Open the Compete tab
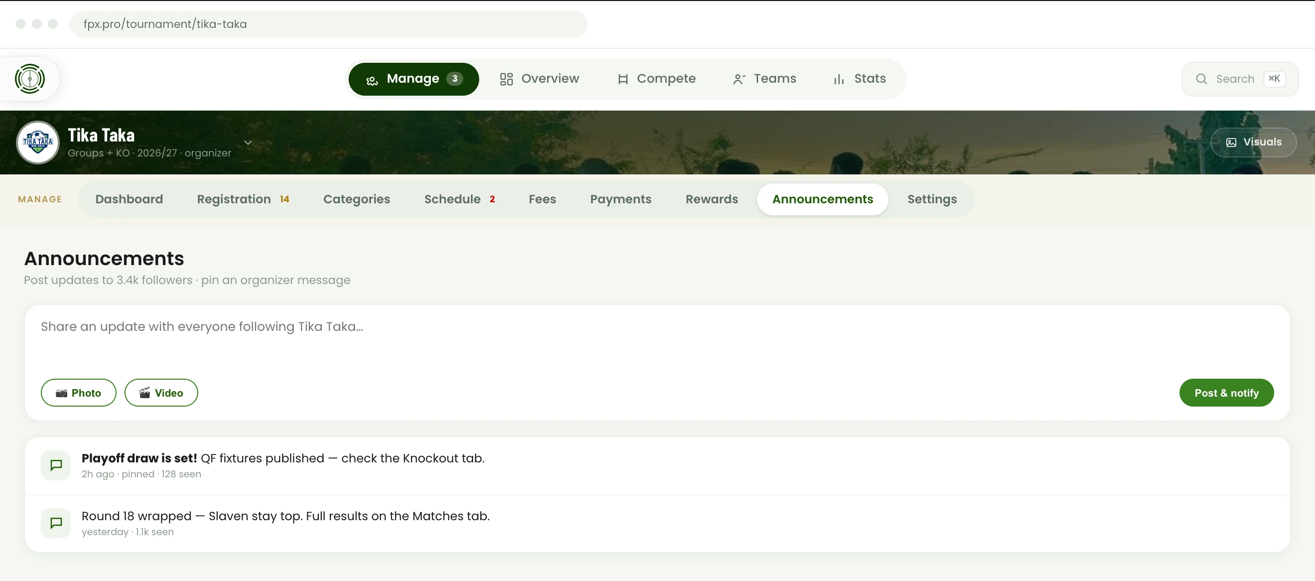 [656, 79]
